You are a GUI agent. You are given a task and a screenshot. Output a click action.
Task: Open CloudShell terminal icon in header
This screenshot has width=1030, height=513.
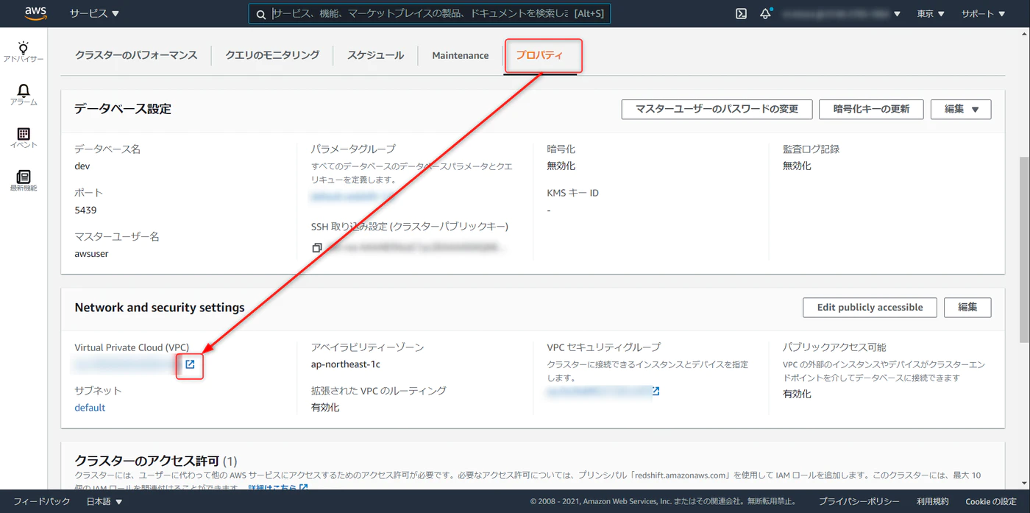click(742, 13)
